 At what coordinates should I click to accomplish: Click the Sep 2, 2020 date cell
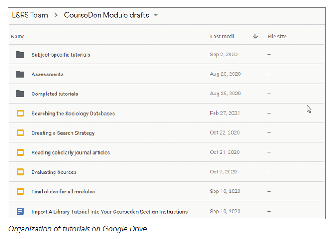coord(224,55)
